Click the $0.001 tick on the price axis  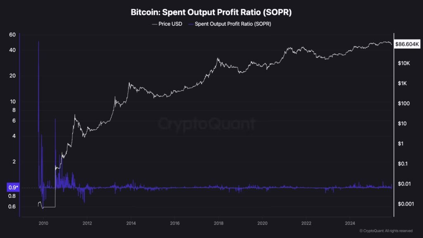pos(404,204)
